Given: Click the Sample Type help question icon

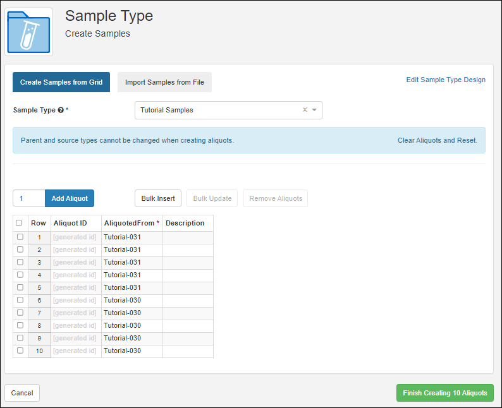Looking at the screenshot, I should [61, 110].
